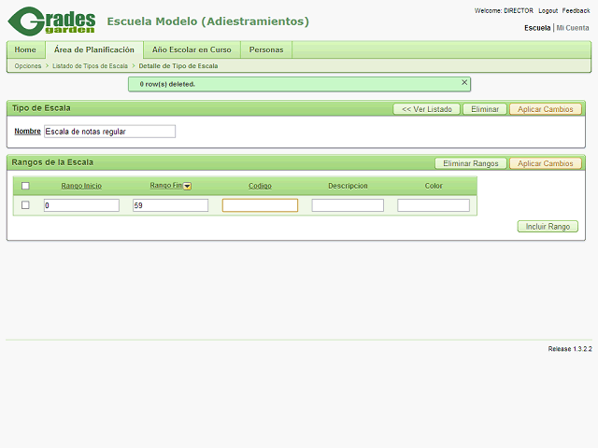Click the Nombre field label
This screenshot has width=598, height=448.
point(27,131)
